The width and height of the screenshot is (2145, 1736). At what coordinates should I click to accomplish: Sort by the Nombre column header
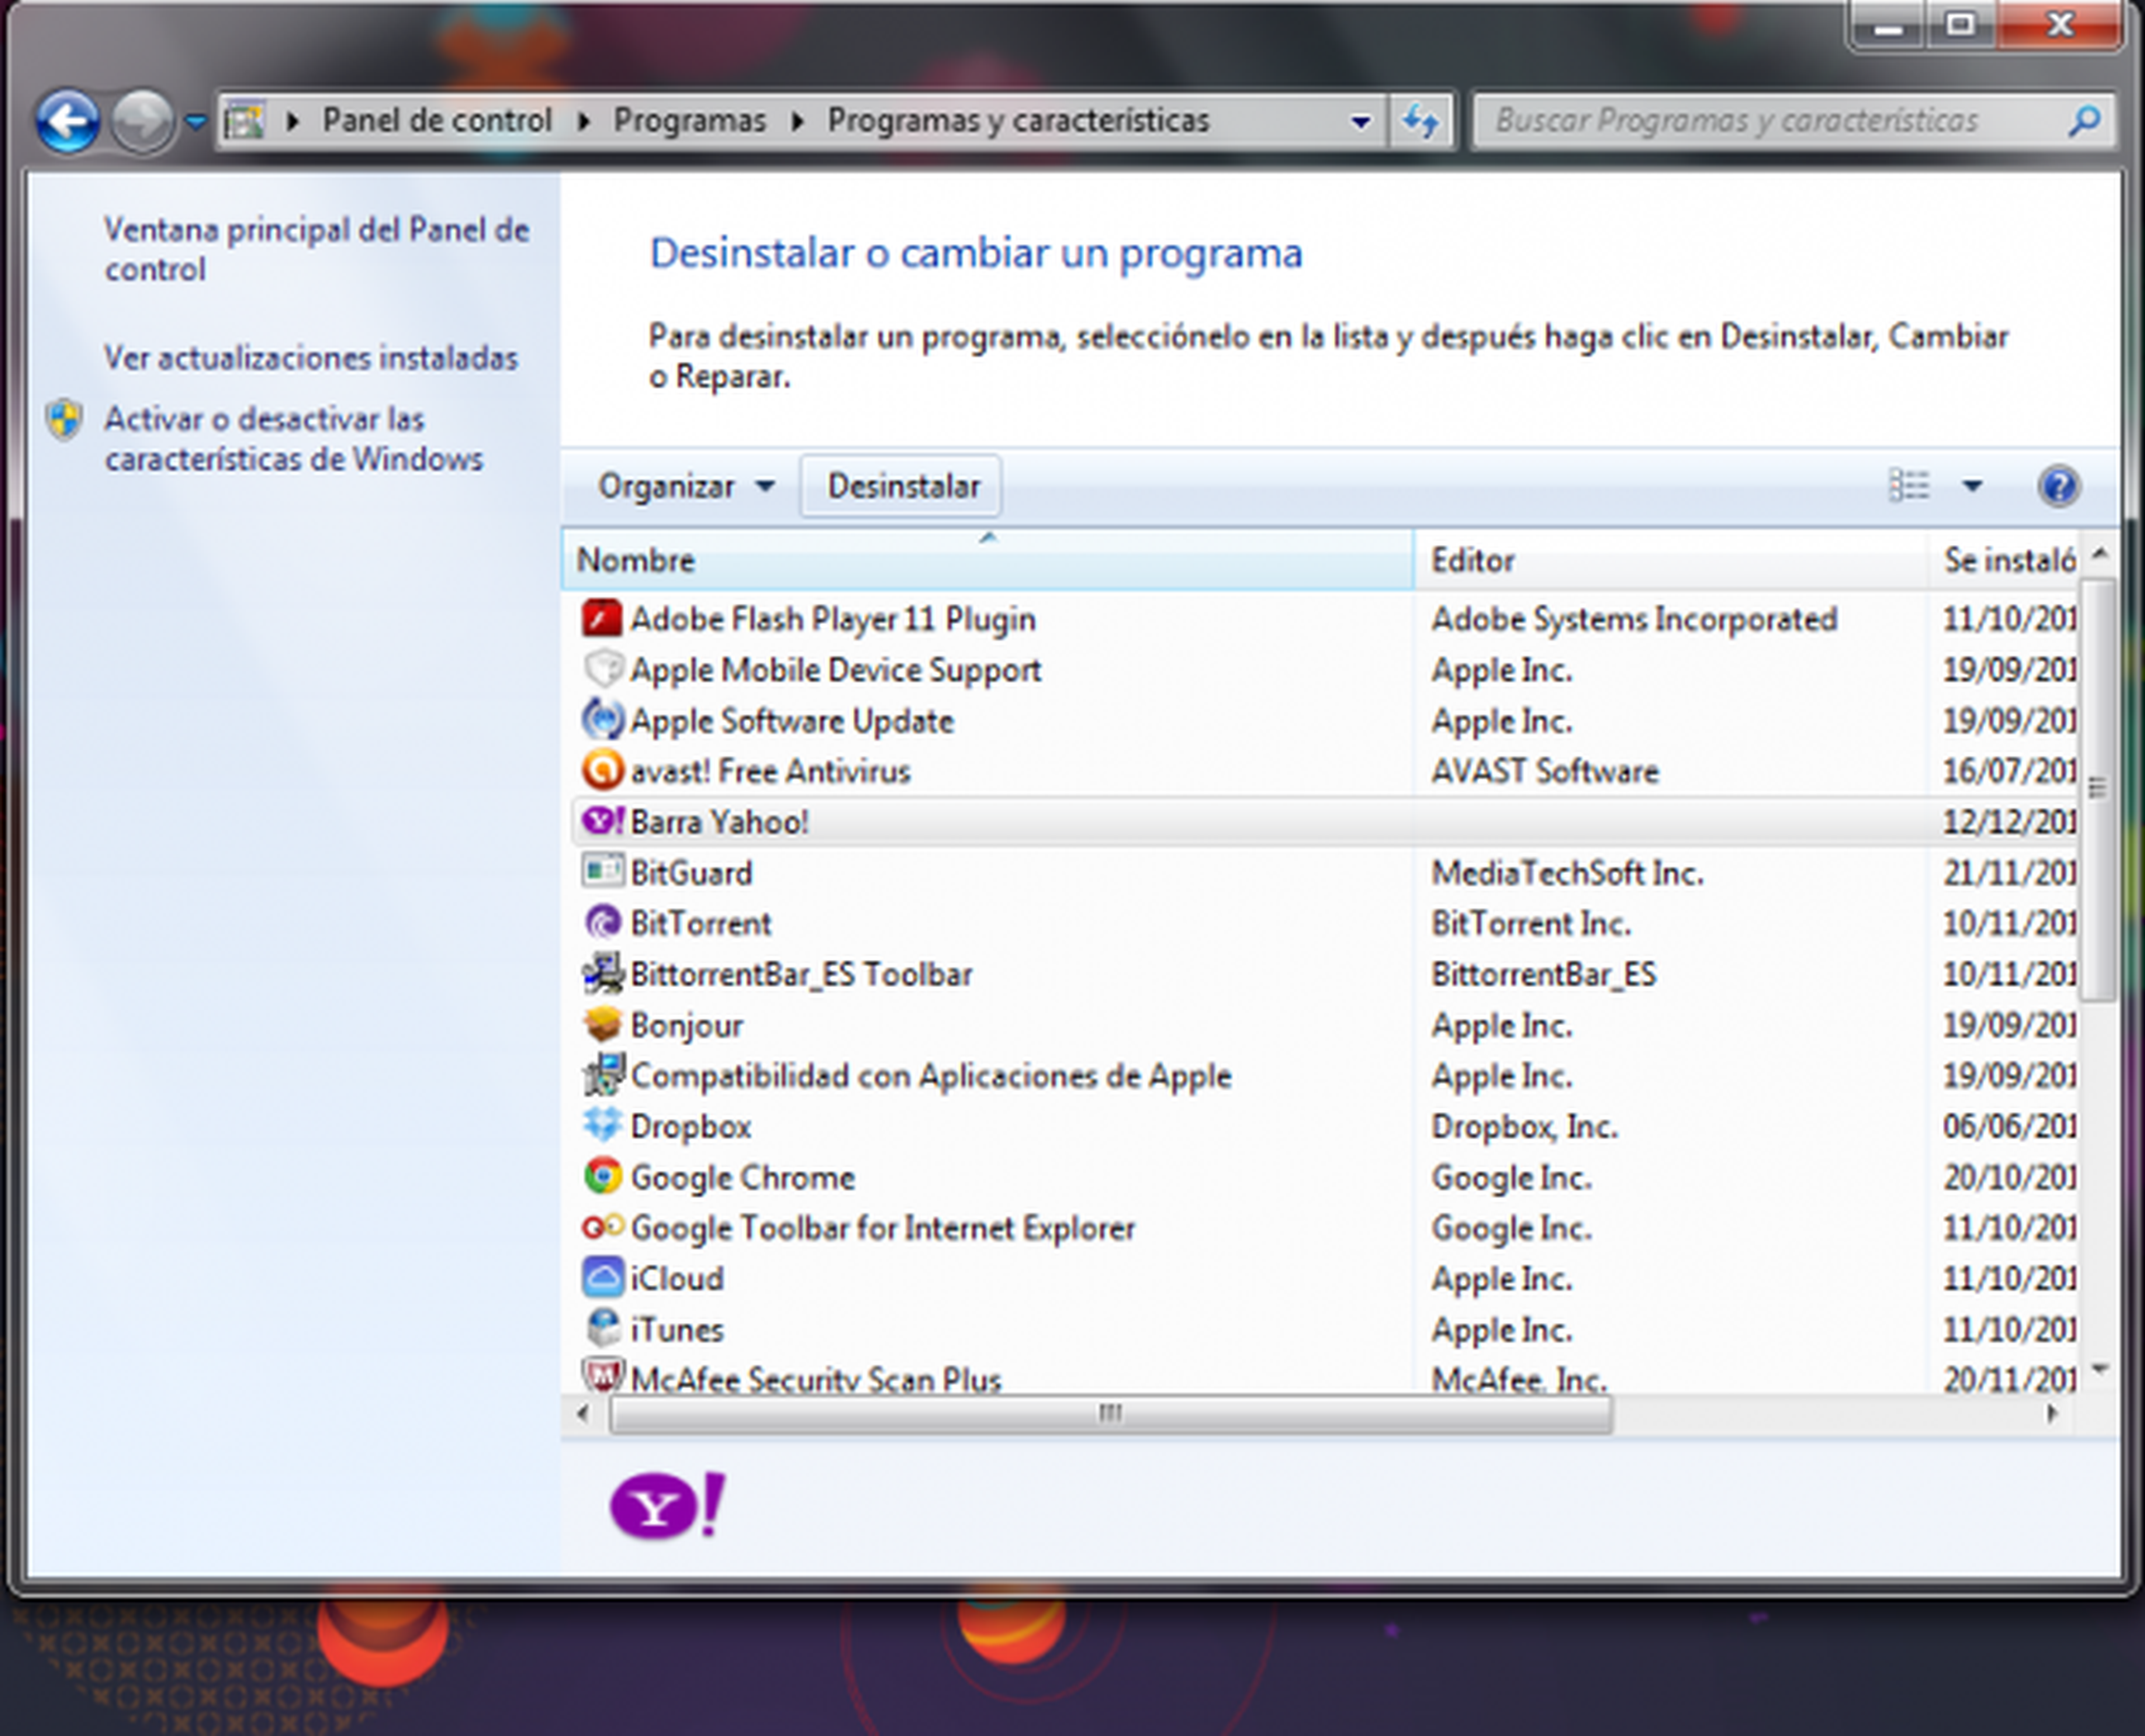[x=988, y=560]
